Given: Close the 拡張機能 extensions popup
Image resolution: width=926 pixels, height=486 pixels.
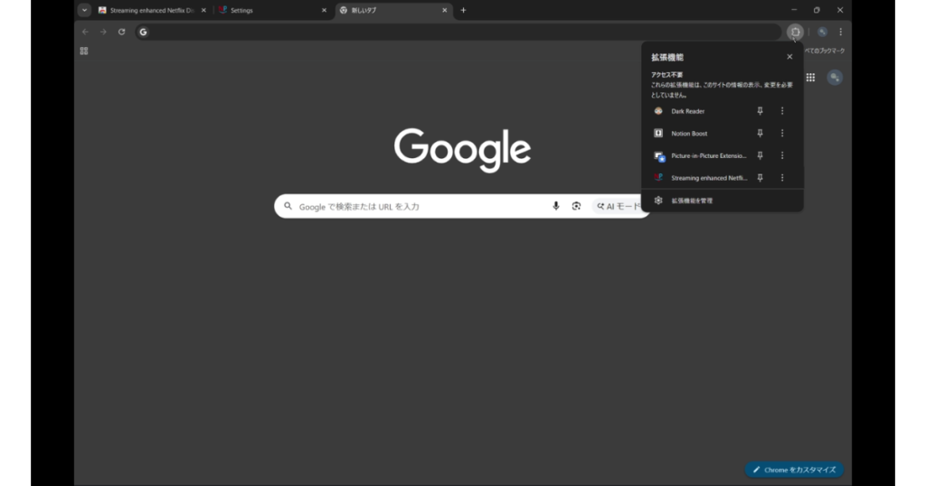Looking at the screenshot, I should pos(789,57).
